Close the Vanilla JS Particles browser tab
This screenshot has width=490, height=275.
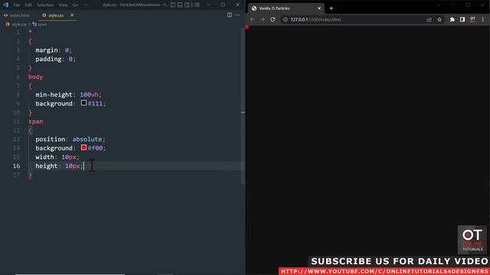[319, 8]
